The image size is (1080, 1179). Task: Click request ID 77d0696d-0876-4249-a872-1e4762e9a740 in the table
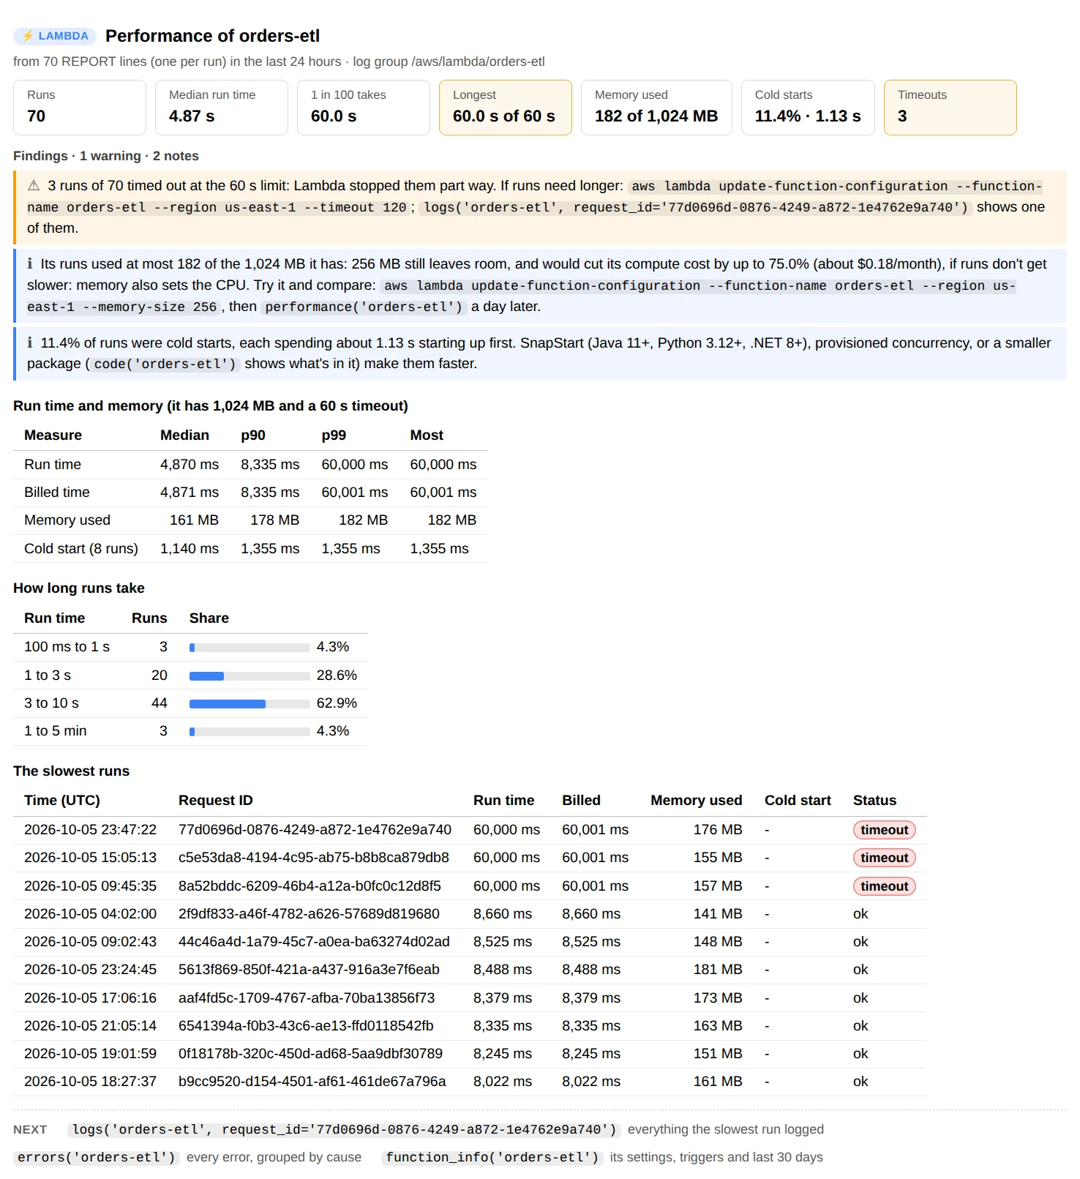(x=315, y=830)
